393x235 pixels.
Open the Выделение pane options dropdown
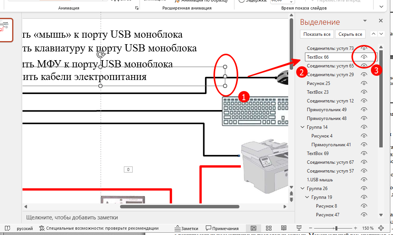[x=365, y=21]
